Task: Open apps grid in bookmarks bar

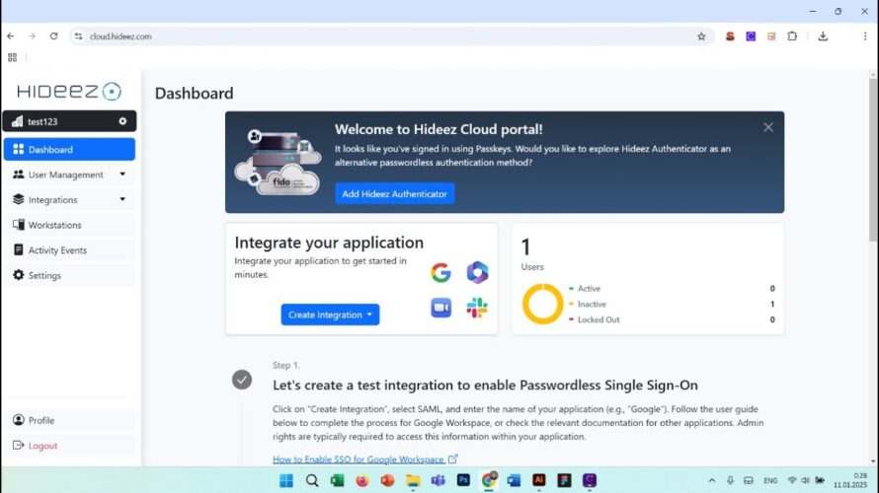Action: (12, 57)
